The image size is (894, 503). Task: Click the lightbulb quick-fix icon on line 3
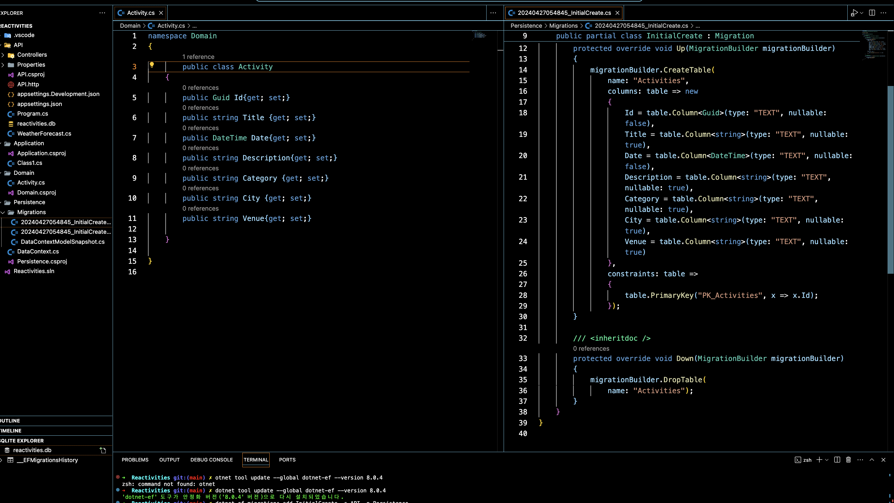(152, 65)
